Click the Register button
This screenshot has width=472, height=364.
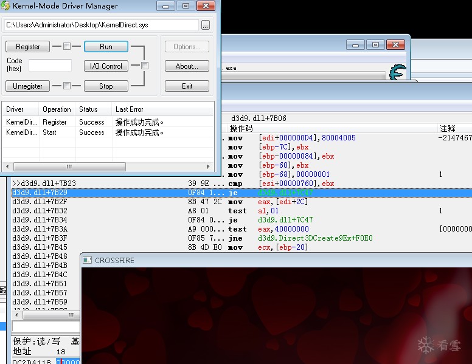pos(28,47)
